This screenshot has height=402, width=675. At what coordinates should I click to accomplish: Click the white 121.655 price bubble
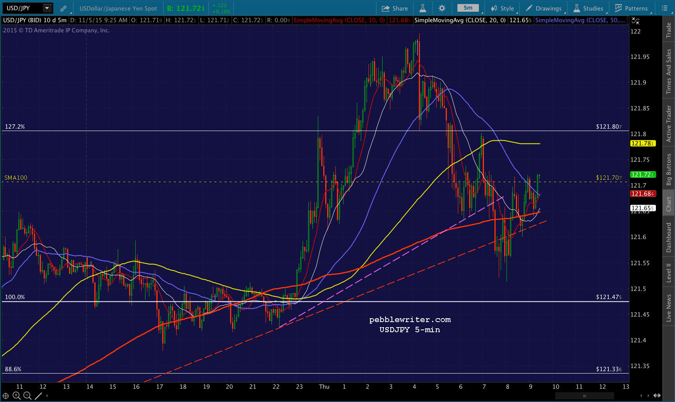pyautogui.click(x=643, y=208)
